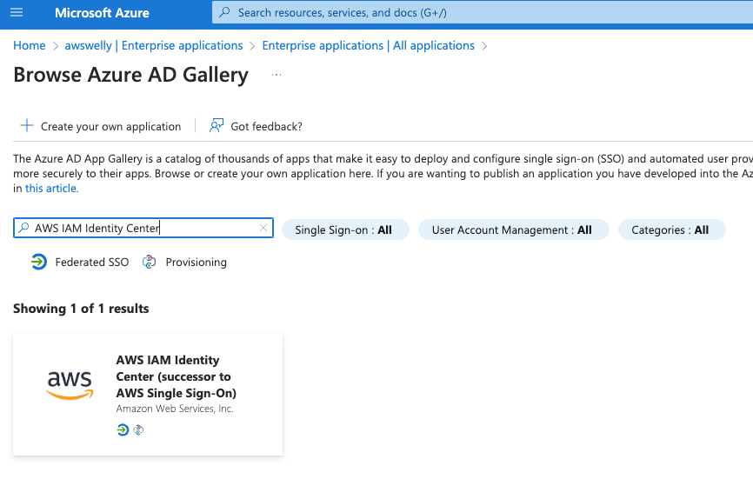This screenshot has height=479, width=753.
Task: Click Create your own application button
Action: pos(110,127)
